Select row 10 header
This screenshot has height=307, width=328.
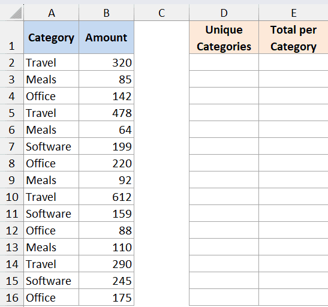[x=12, y=197]
